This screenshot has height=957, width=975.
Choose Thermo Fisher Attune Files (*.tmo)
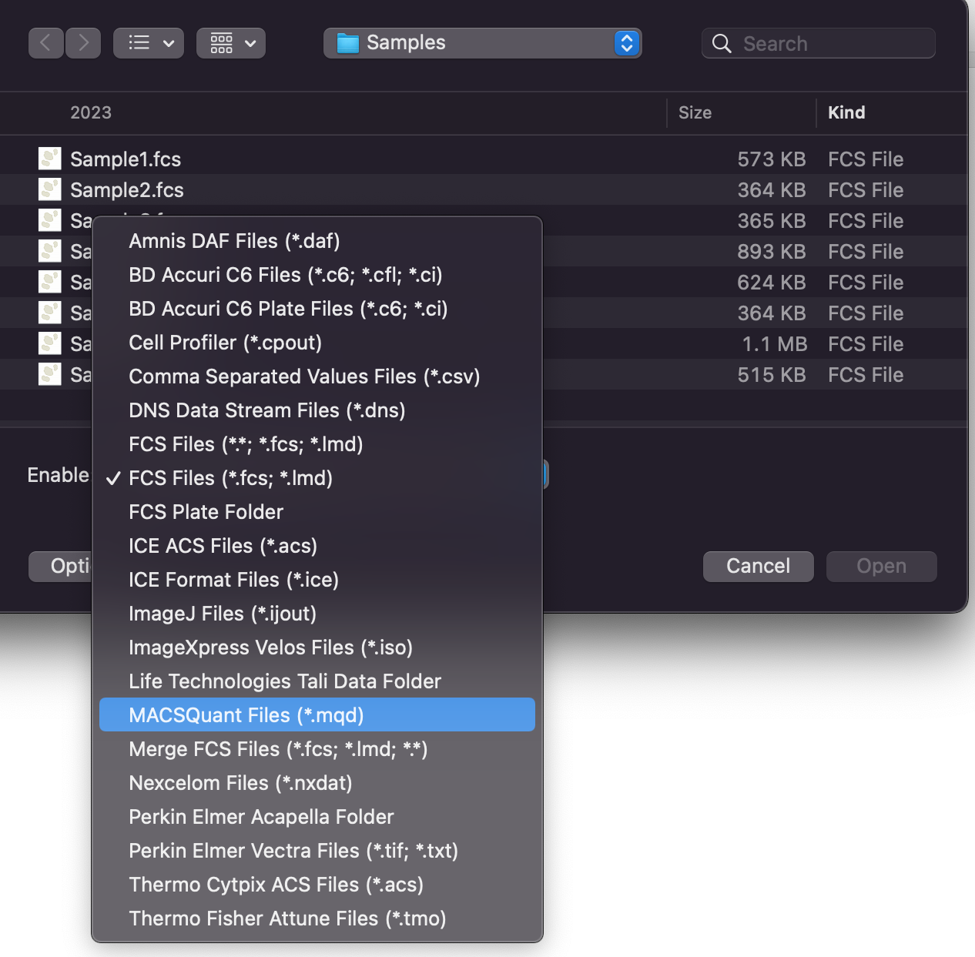pos(317,919)
